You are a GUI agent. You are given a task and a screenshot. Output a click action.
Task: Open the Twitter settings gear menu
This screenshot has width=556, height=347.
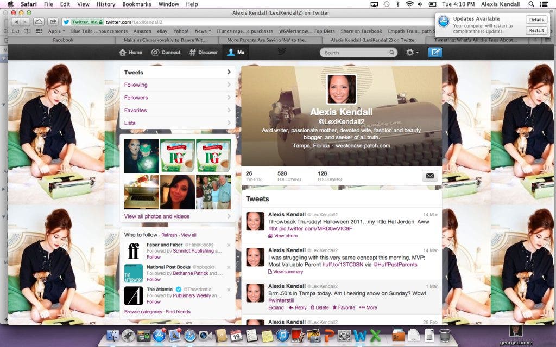coord(412,53)
